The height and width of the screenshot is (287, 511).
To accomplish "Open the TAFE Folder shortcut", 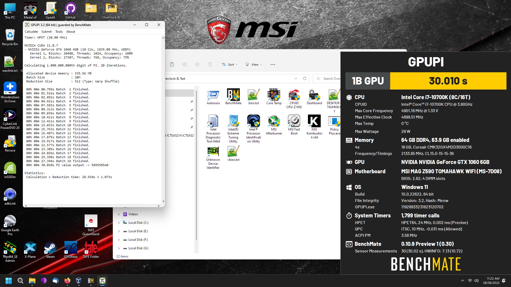I will tap(91, 250).
